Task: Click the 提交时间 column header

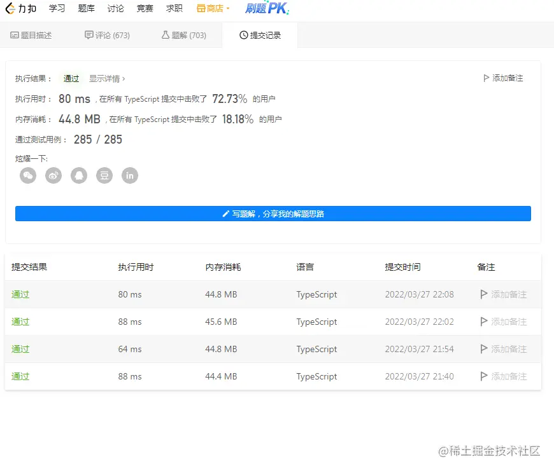Action: 402,267
